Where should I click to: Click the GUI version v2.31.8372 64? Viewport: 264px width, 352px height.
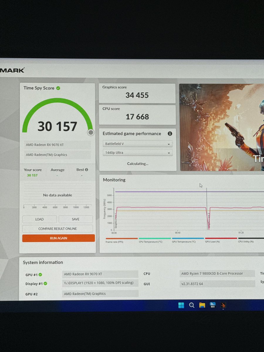(x=217, y=284)
